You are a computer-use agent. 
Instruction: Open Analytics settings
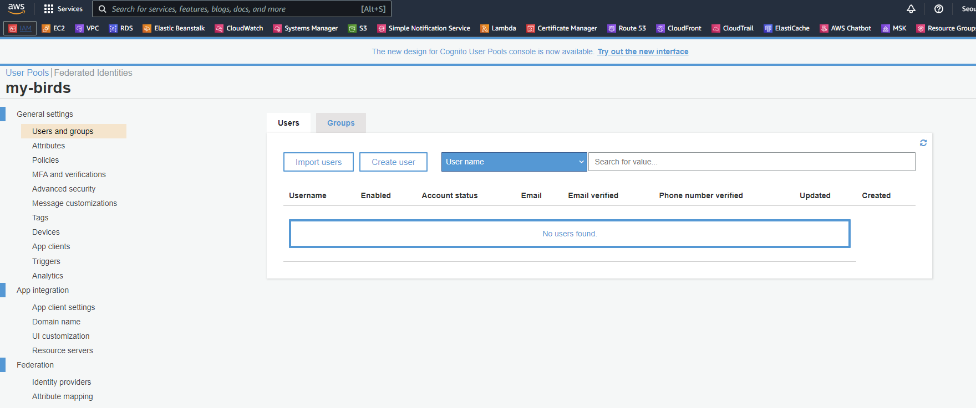tap(48, 276)
